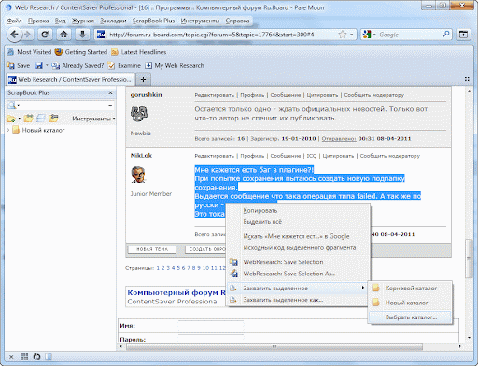Click НОВАЯ ТЕМА button
The image size is (478, 366).
[x=152, y=249]
